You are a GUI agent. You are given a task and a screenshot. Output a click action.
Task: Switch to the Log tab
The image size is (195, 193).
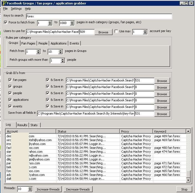(10, 125)
